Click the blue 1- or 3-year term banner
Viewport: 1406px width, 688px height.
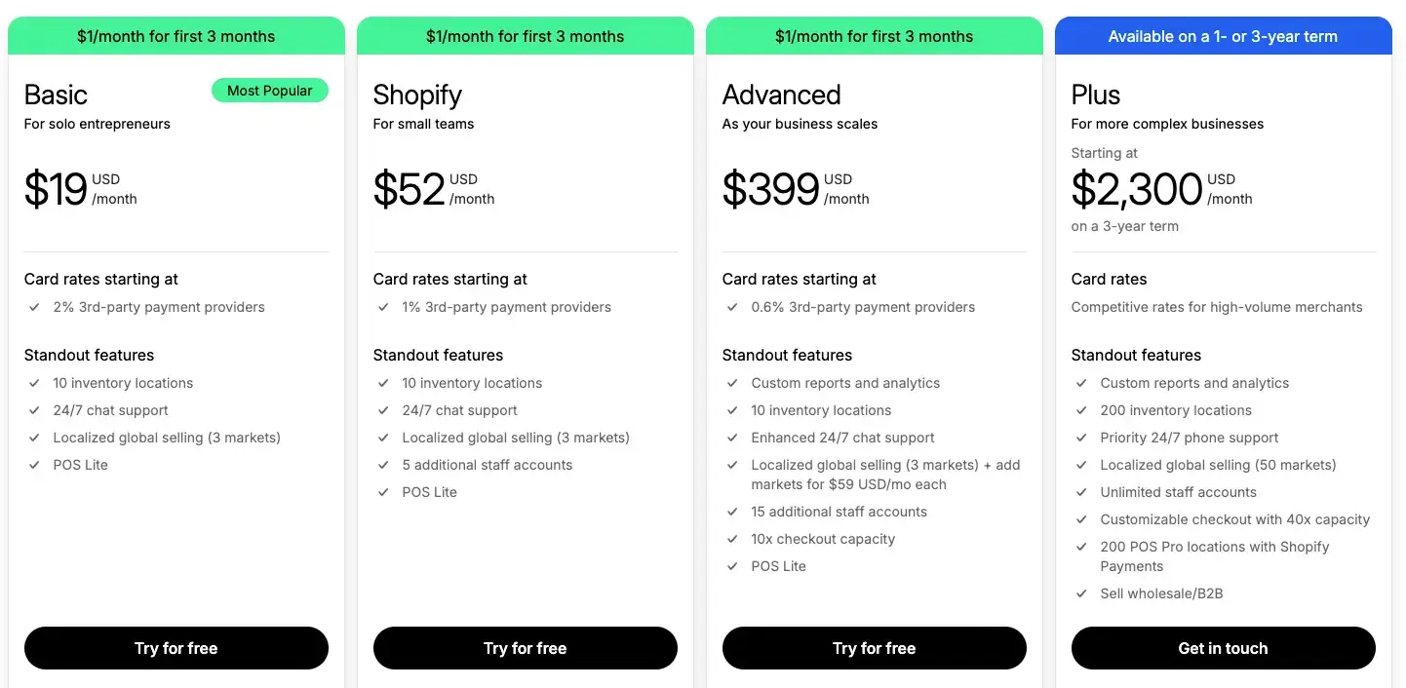pyautogui.click(x=1223, y=35)
